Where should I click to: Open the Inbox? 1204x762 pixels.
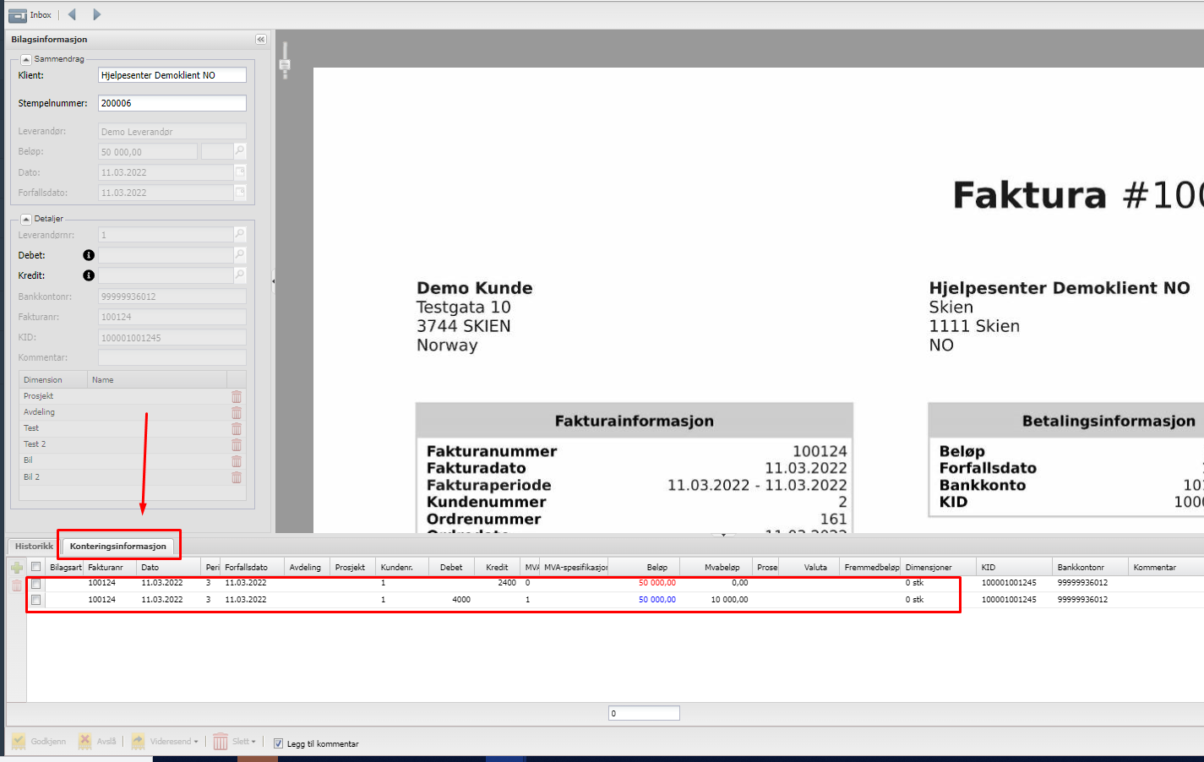30,15
